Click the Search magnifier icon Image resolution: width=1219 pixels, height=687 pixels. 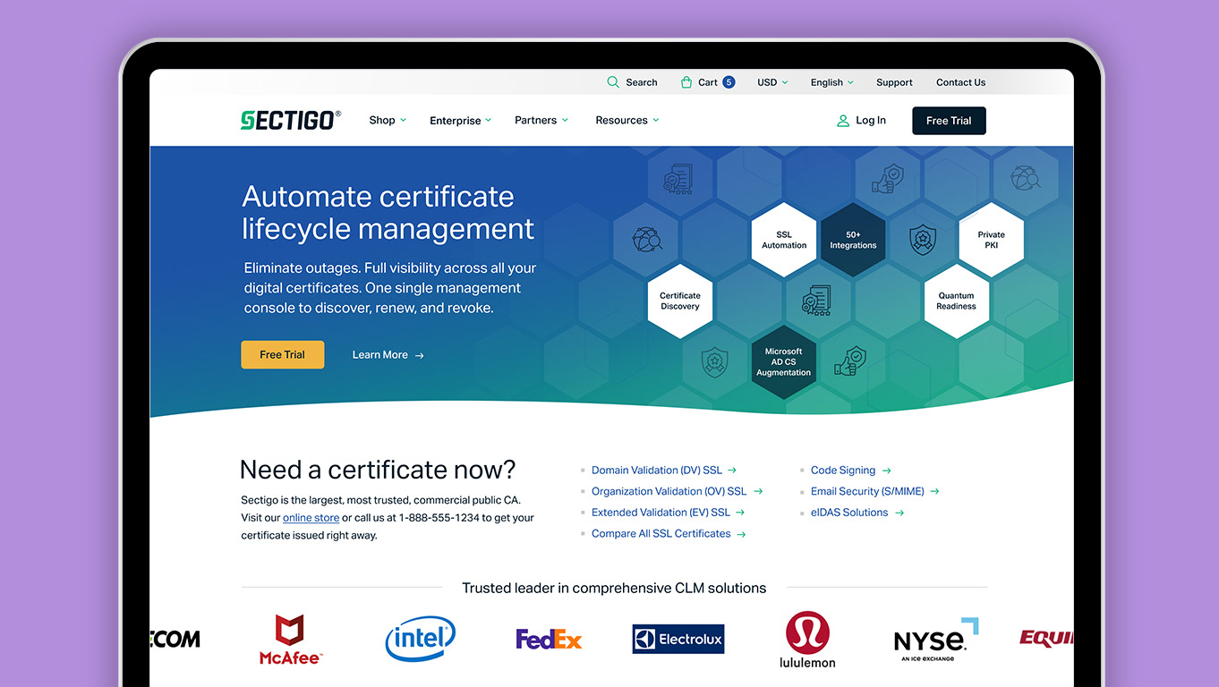click(613, 82)
